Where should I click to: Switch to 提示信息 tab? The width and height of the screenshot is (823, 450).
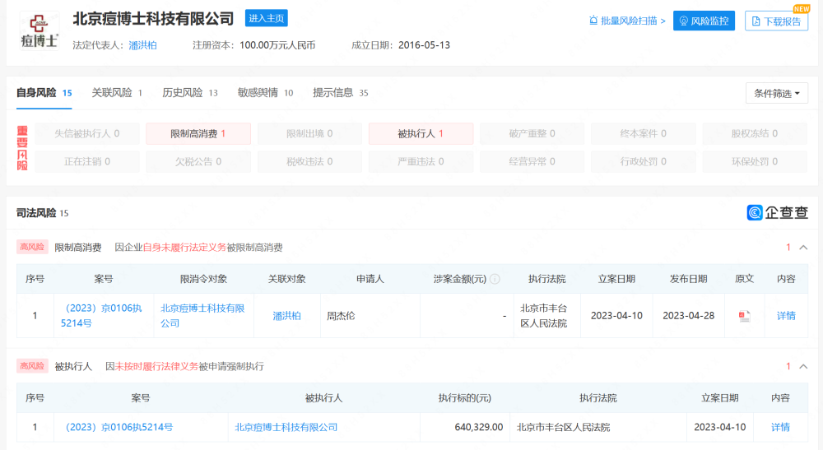click(x=340, y=93)
